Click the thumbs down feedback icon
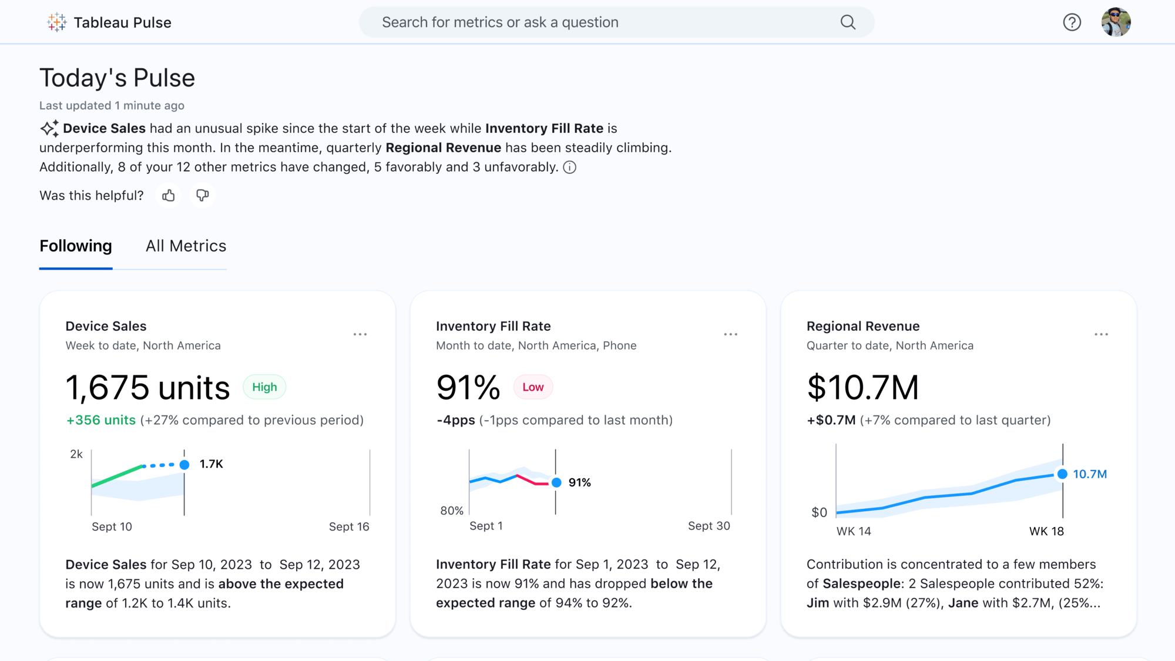The width and height of the screenshot is (1175, 661). [x=202, y=195]
